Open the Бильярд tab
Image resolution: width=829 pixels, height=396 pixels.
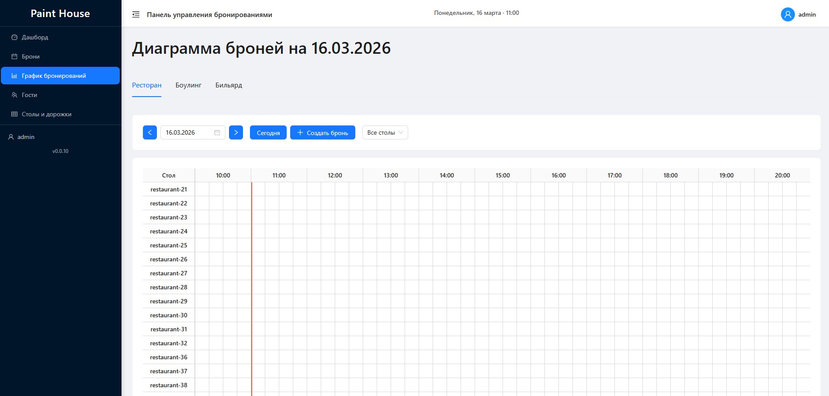[x=228, y=85]
